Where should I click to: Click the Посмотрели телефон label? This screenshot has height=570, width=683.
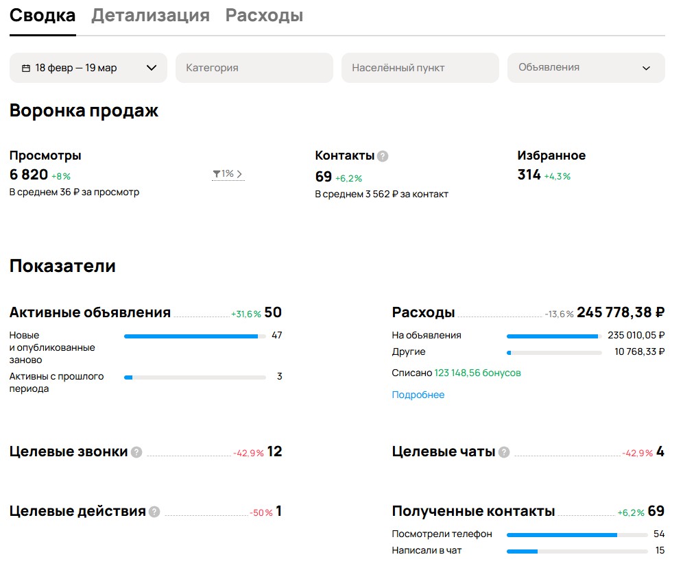pyautogui.click(x=442, y=534)
